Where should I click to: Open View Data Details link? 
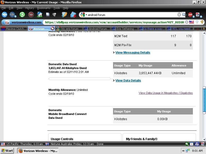pos(128,81)
